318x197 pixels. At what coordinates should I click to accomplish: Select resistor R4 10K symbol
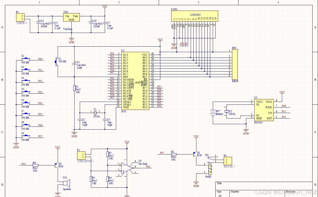pos(108,179)
